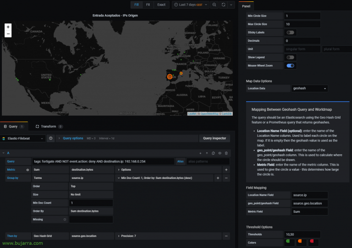Click the Min Doc Count value field
This screenshot has width=352, height=248.
pyautogui.click(x=91, y=203)
